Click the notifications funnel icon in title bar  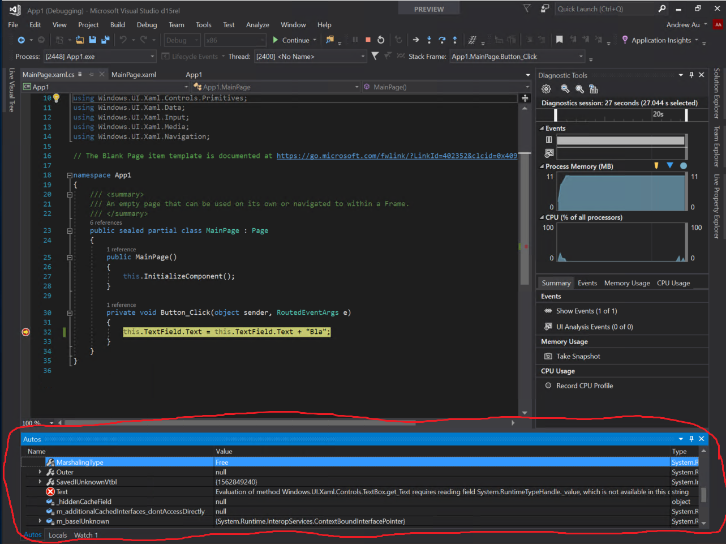527,8
